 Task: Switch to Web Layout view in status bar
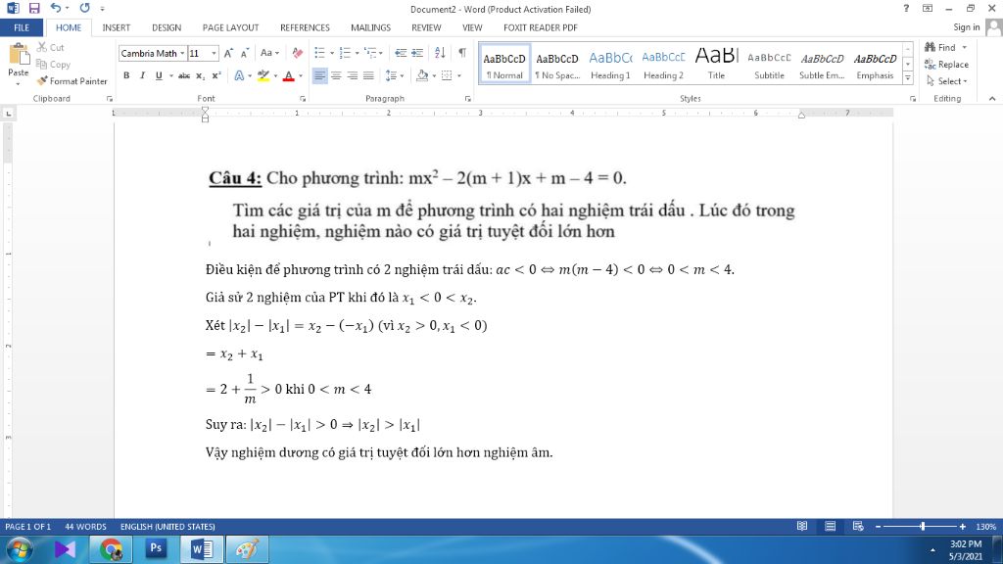click(858, 526)
